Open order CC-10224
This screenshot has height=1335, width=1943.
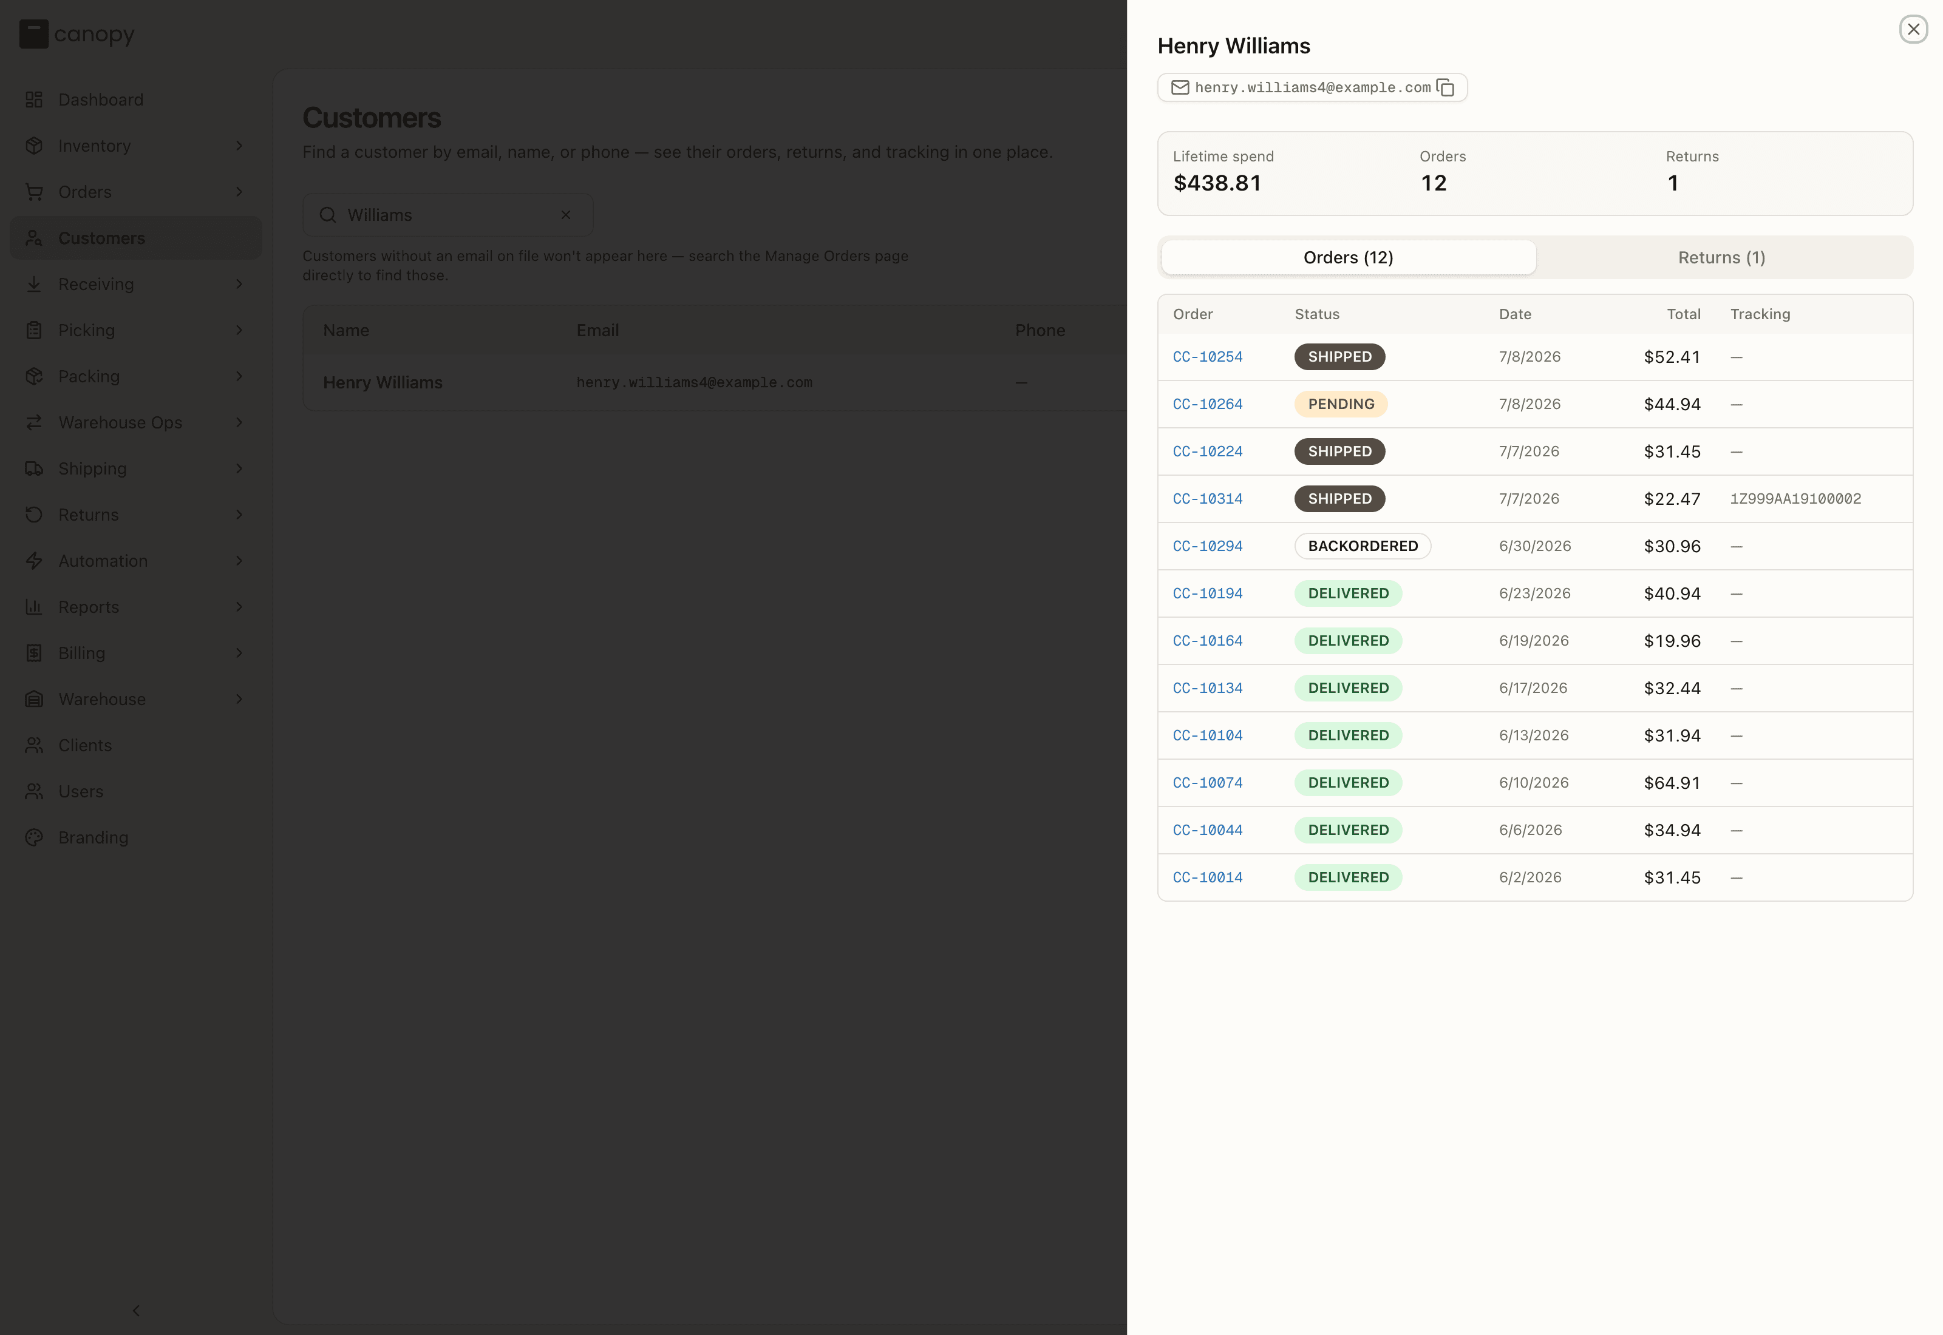click(x=1208, y=451)
